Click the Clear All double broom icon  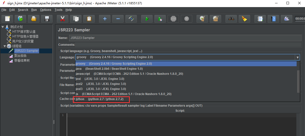(215, 19)
